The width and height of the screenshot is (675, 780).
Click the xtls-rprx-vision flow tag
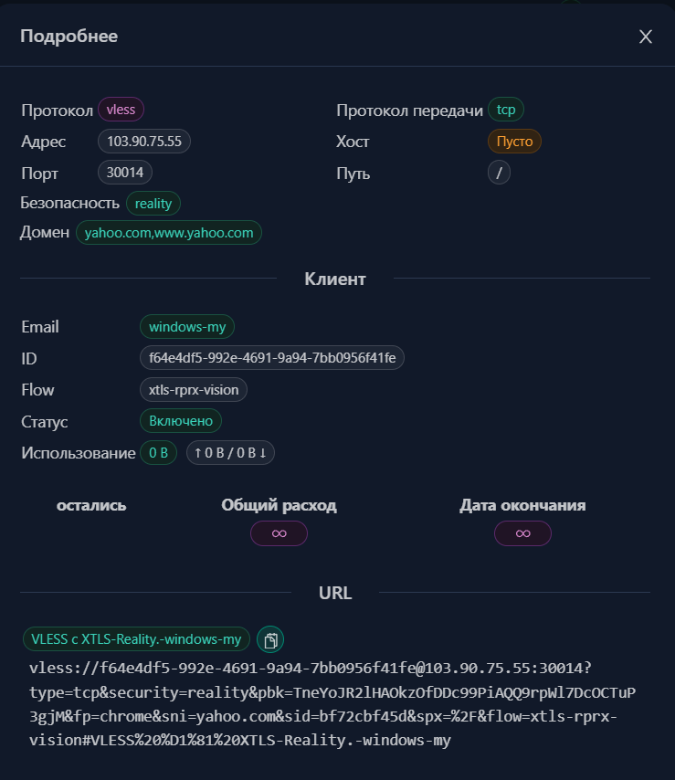click(194, 389)
